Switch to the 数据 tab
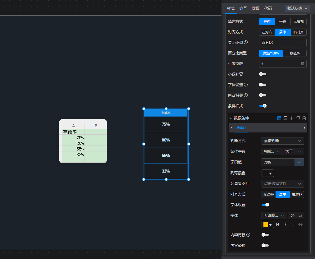This screenshot has height=259, width=315. 256,8
